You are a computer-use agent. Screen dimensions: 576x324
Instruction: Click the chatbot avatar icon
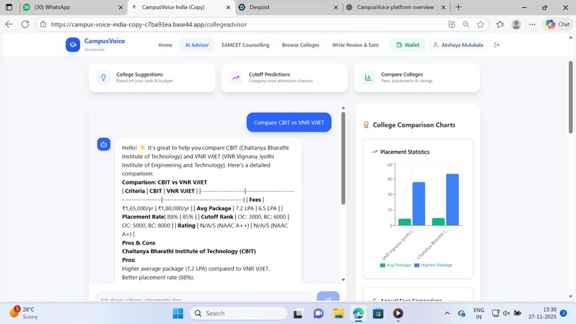[x=104, y=144]
